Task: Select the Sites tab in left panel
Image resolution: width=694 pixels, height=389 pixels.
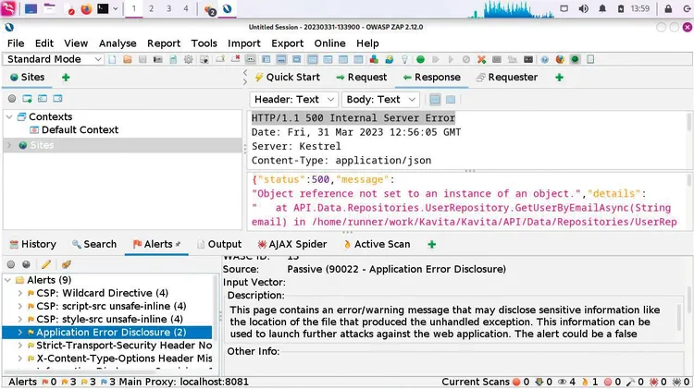Action: tap(28, 78)
